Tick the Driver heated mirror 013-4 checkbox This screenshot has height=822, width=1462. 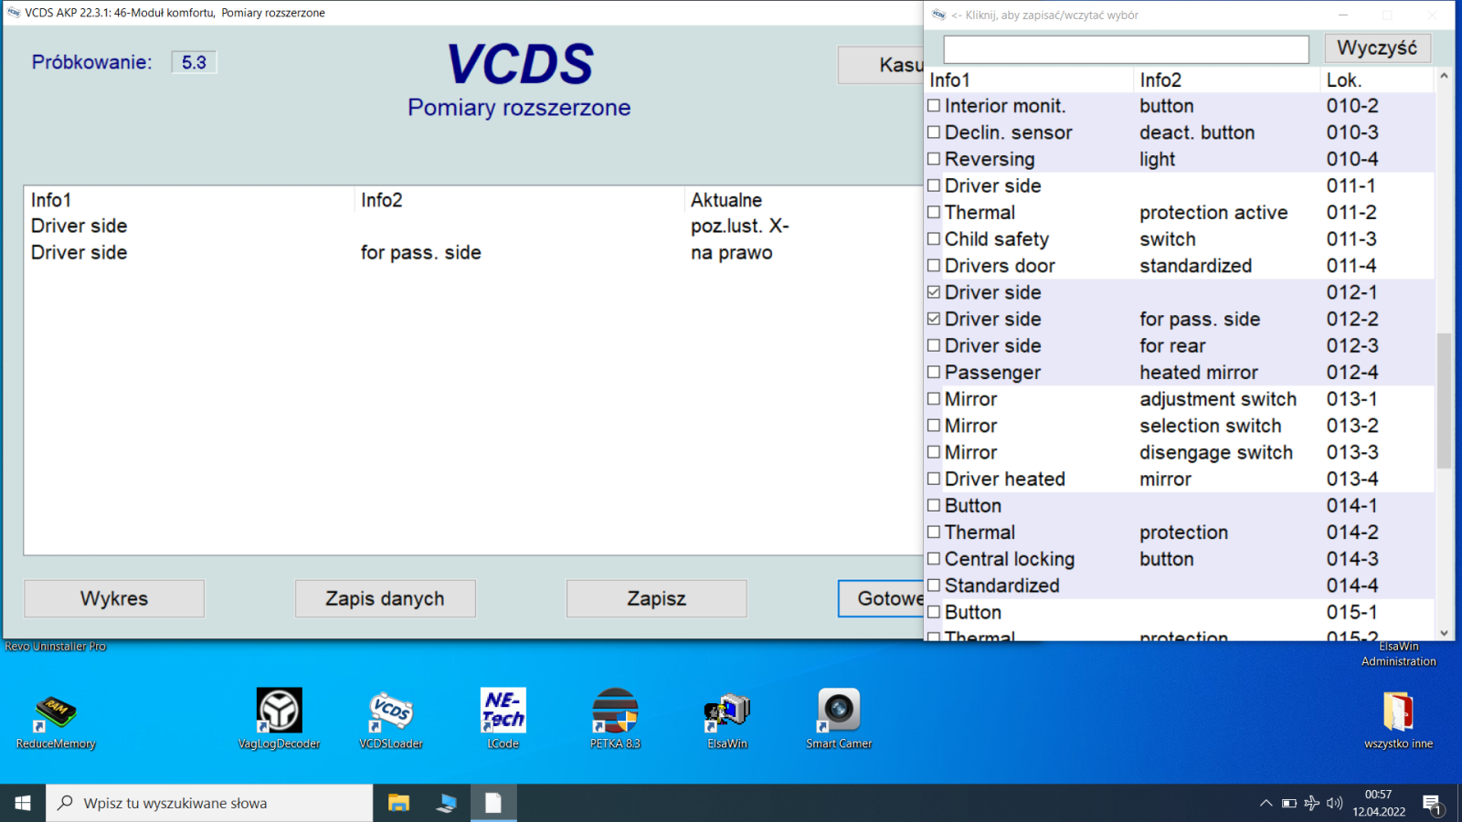(x=934, y=479)
